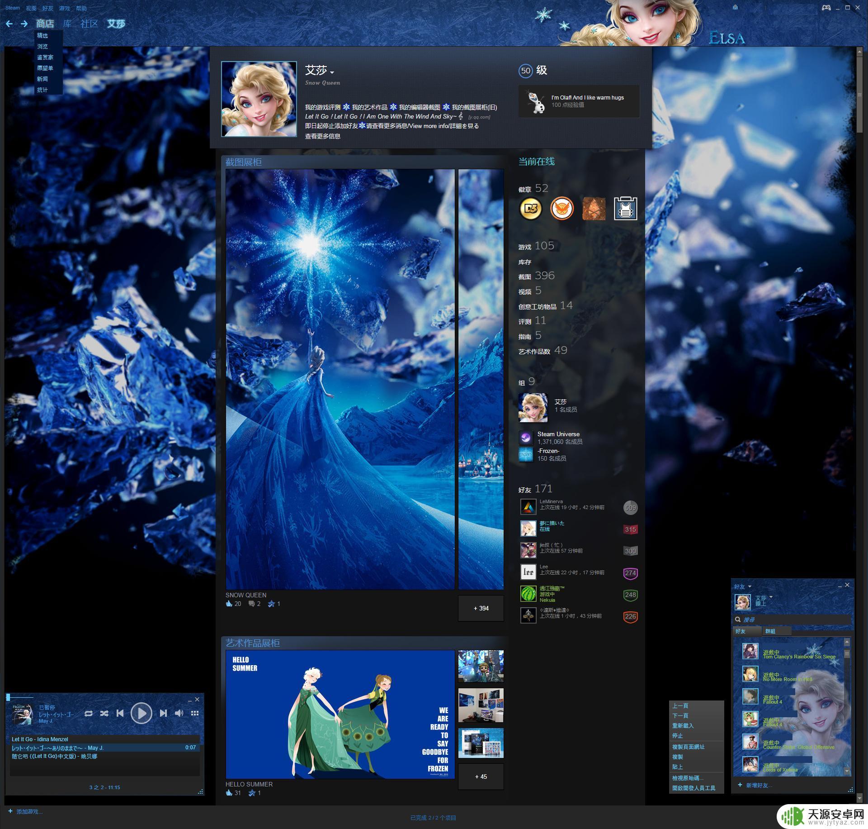
Task: Click the friends list scrollbar down arrow
Action: pyautogui.click(x=847, y=771)
